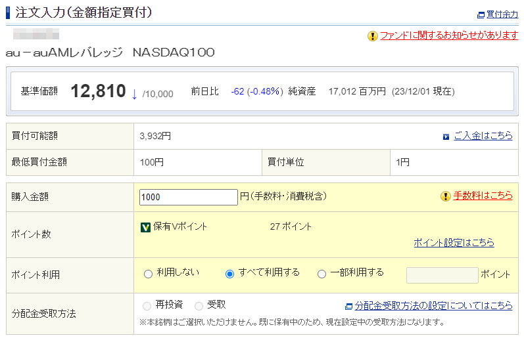
Task: Focus the 購入金額 amount input field
Action: pos(189,196)
